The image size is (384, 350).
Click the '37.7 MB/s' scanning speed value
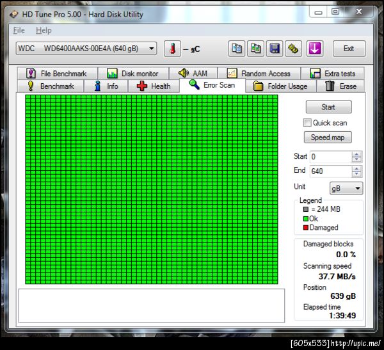point(337,276)
